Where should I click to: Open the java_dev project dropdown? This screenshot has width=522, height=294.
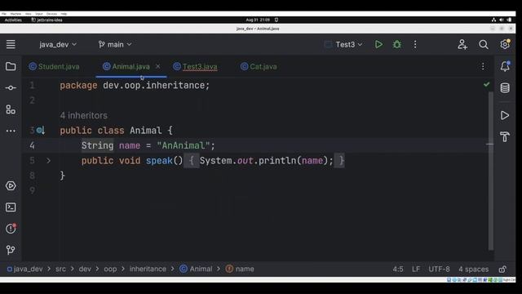tap(58, 44)
